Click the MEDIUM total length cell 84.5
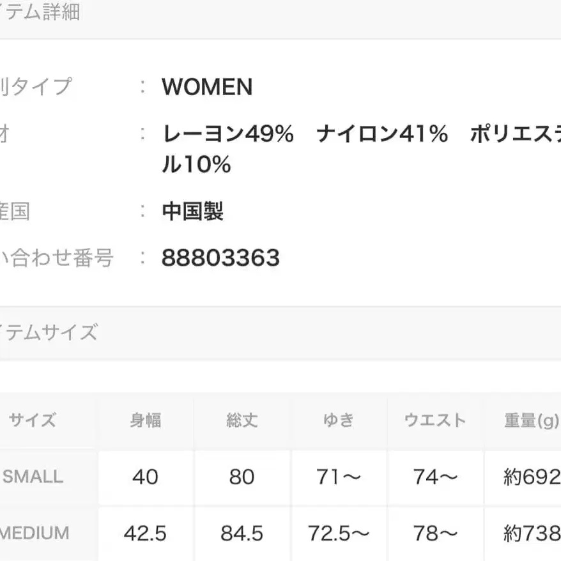 242,533
